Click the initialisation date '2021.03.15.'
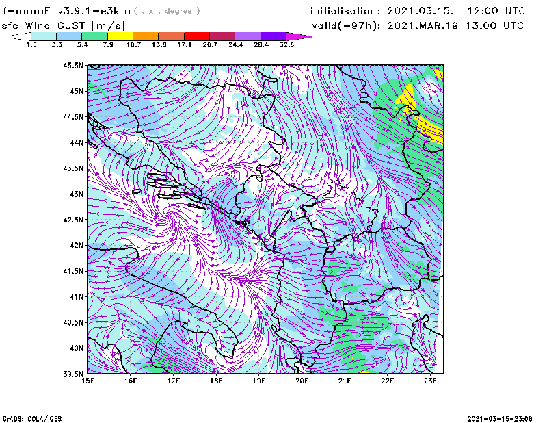This screenshot has height=423, width=547. click(x=421, y=11)
